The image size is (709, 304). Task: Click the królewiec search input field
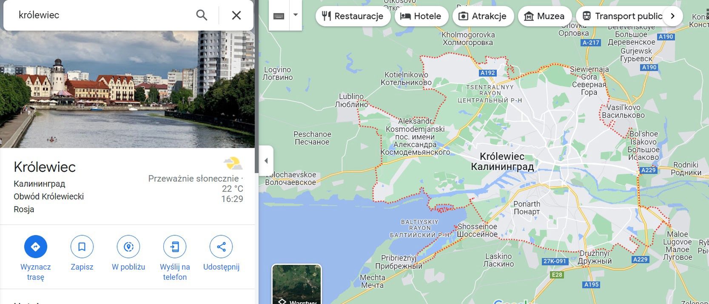pyautogui.click(x=102, y=15)
